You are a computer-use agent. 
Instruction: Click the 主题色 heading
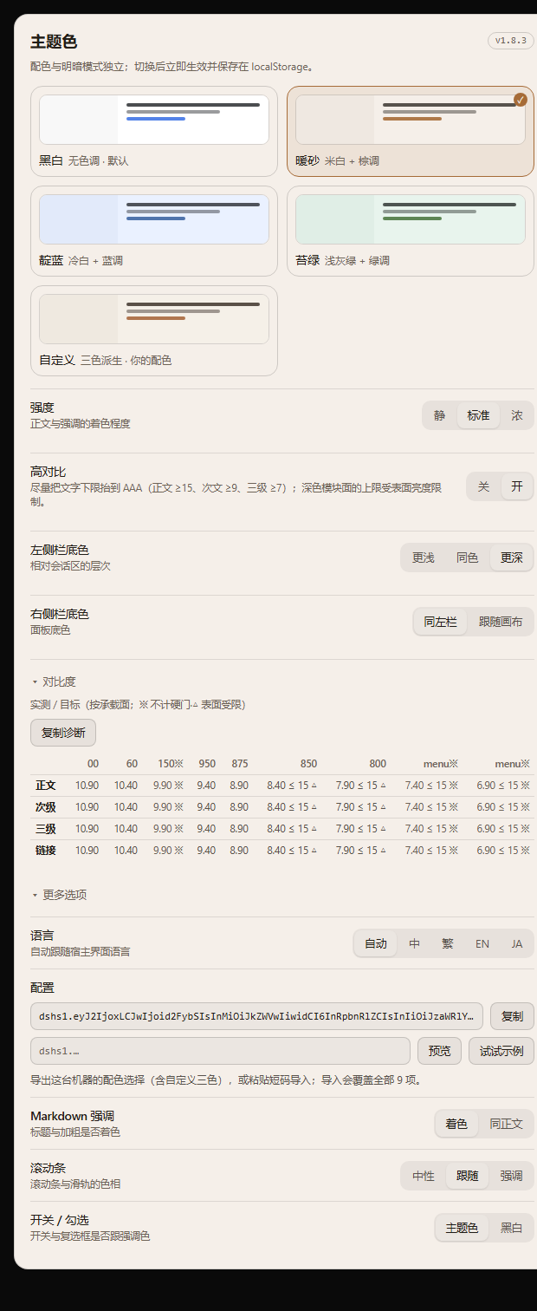coord(54,42)
